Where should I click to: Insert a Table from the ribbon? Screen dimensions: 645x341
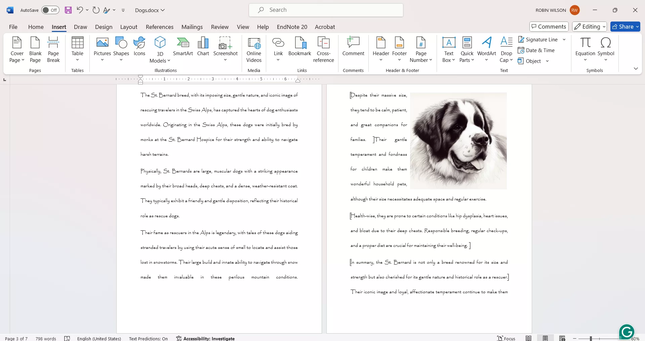click(x=77, y=49)
